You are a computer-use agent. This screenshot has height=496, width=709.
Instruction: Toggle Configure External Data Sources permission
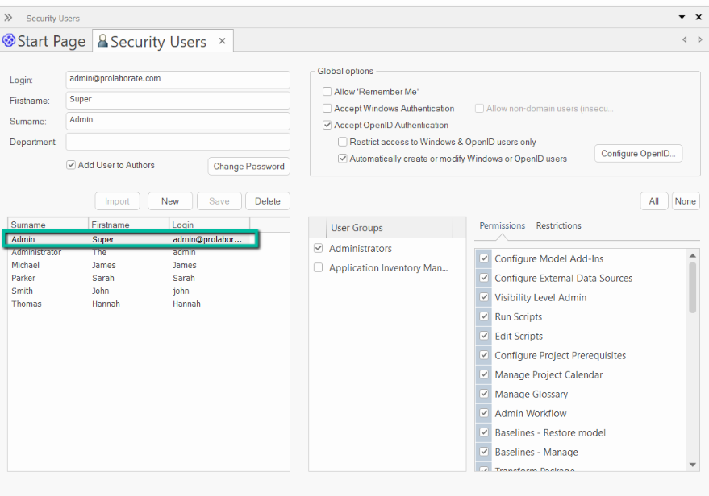click(x=484, y=278)
